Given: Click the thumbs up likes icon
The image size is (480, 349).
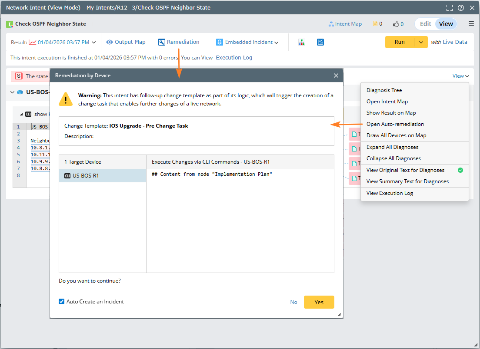Looking at the screenshot, I should 396,24.
